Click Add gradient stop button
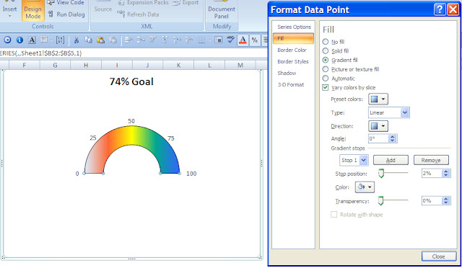Screen dimensions: 462x268 391,160
